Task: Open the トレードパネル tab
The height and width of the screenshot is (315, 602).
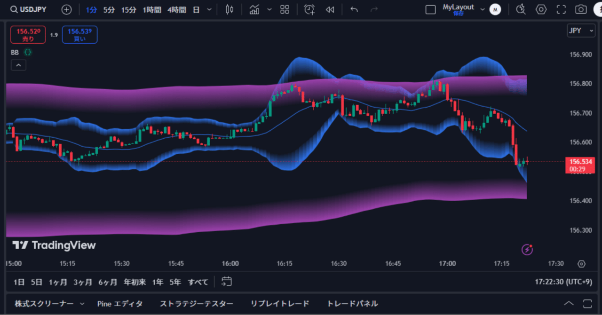Action: [x=352, y=304]
